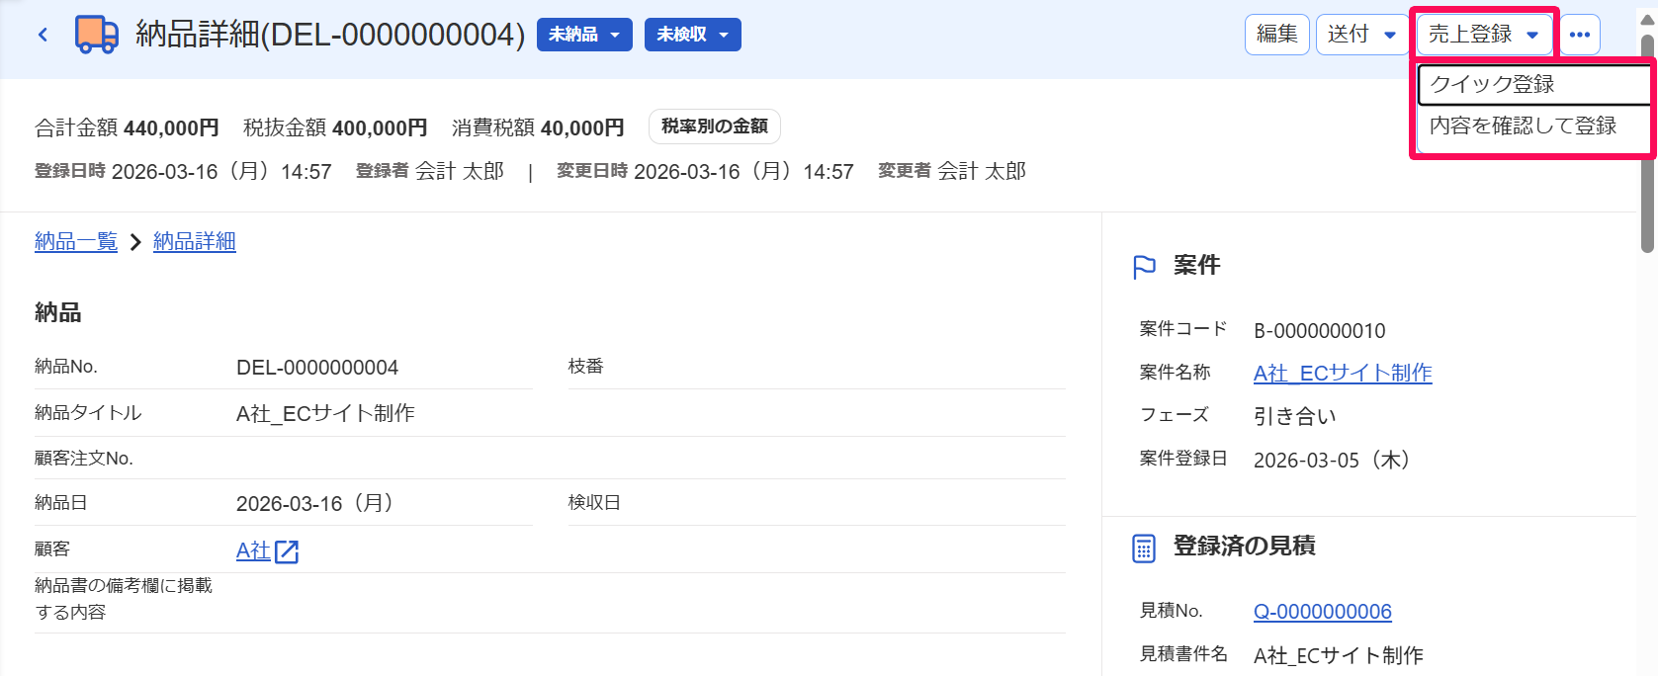Select project code B-0000000010
The width and height of the screenshot is (1658, 676).
[1320, 331]
